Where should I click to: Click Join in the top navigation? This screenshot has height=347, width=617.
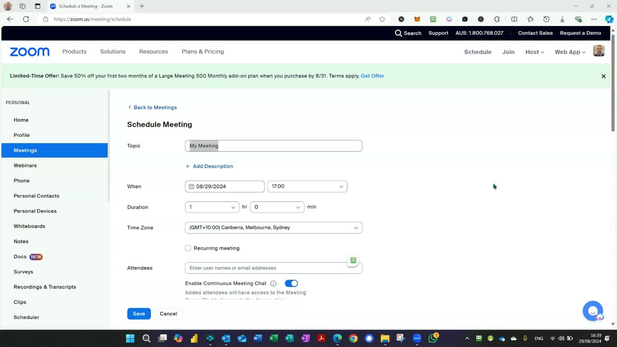click(508, 52)
